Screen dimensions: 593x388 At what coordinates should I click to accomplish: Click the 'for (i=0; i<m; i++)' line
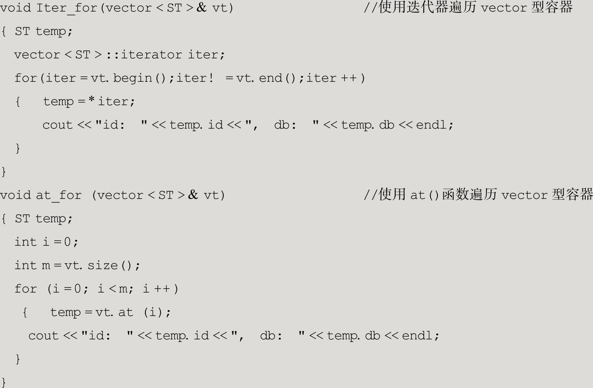[96, 289]
